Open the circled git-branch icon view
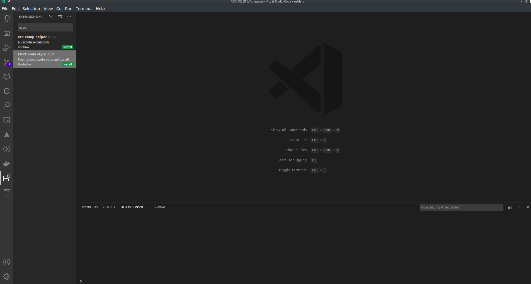 [x=7, y=149]
